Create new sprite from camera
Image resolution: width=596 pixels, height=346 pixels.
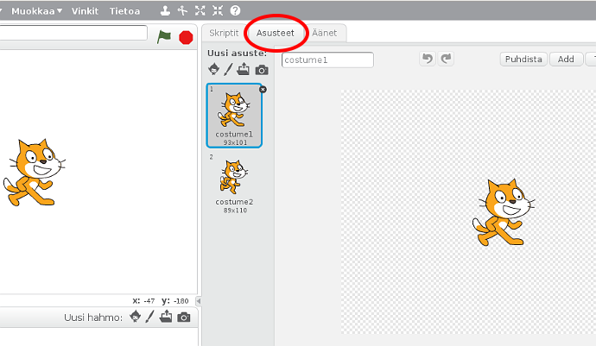click(184, 318)
